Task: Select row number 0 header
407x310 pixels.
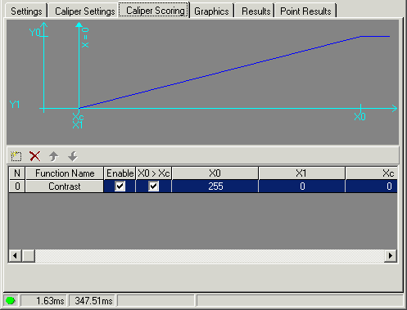Action: pyautogui.click(x=17, y=186)
